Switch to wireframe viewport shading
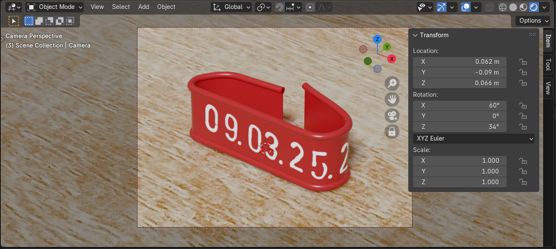This screenshot has width=556, height=249. [503, 7]
